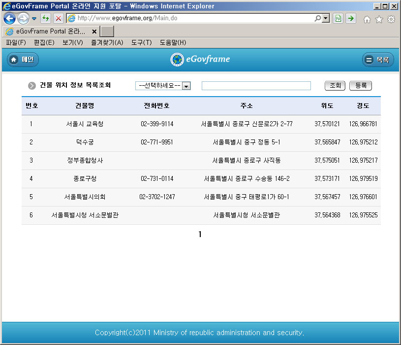Screen dimensions: 401x345
Task: Click the browser Forward arrow button
Action: (23, 19)
